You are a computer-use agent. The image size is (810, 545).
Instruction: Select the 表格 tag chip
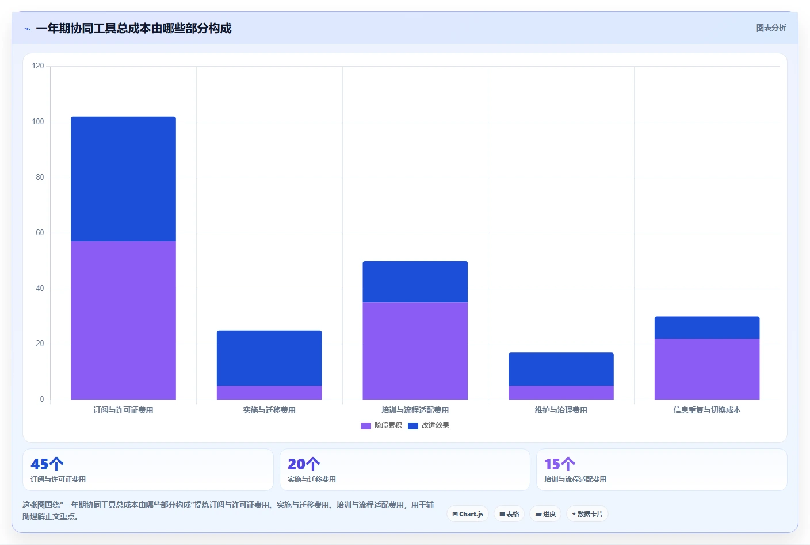pos(509,514)
